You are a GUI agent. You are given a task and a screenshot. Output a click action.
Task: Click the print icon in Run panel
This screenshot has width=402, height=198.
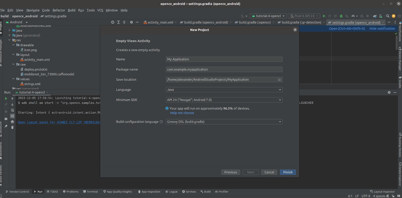coord(12,122)
